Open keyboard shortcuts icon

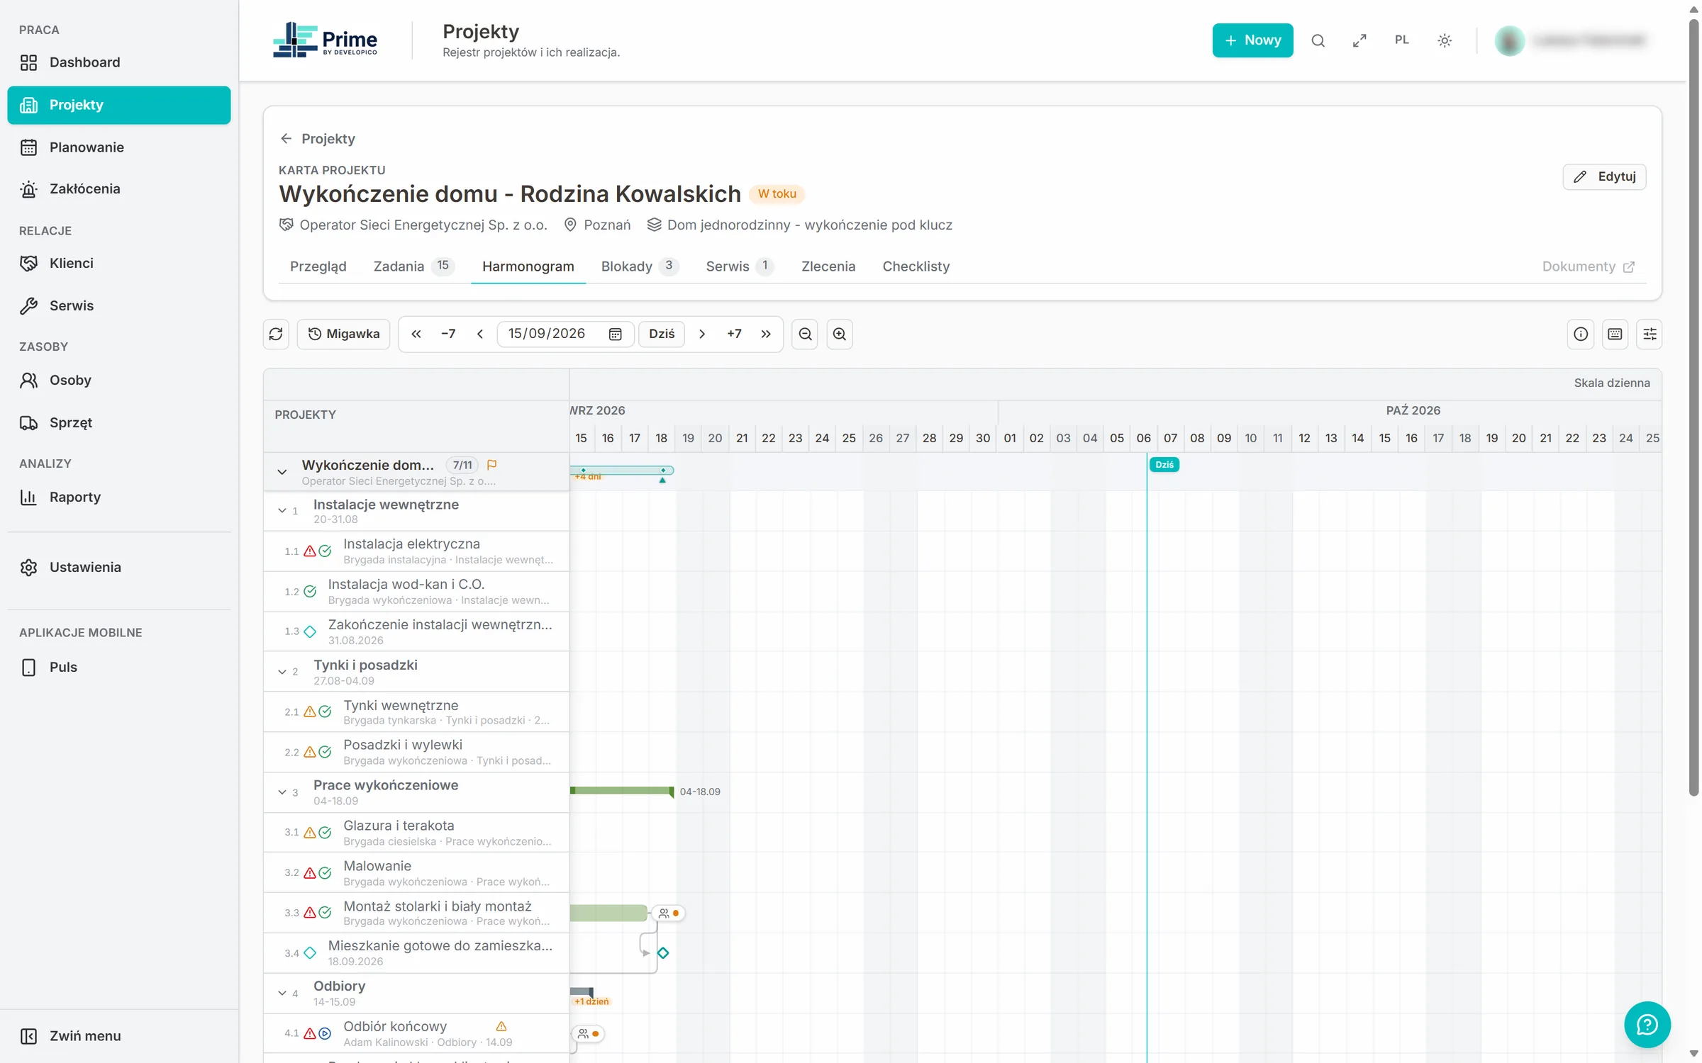[x=1615, y=334]
